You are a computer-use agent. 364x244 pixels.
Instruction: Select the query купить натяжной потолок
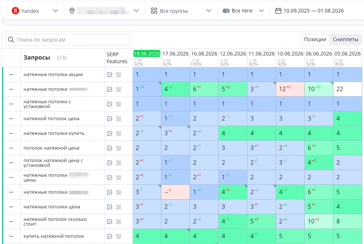[x=54, y=236]
